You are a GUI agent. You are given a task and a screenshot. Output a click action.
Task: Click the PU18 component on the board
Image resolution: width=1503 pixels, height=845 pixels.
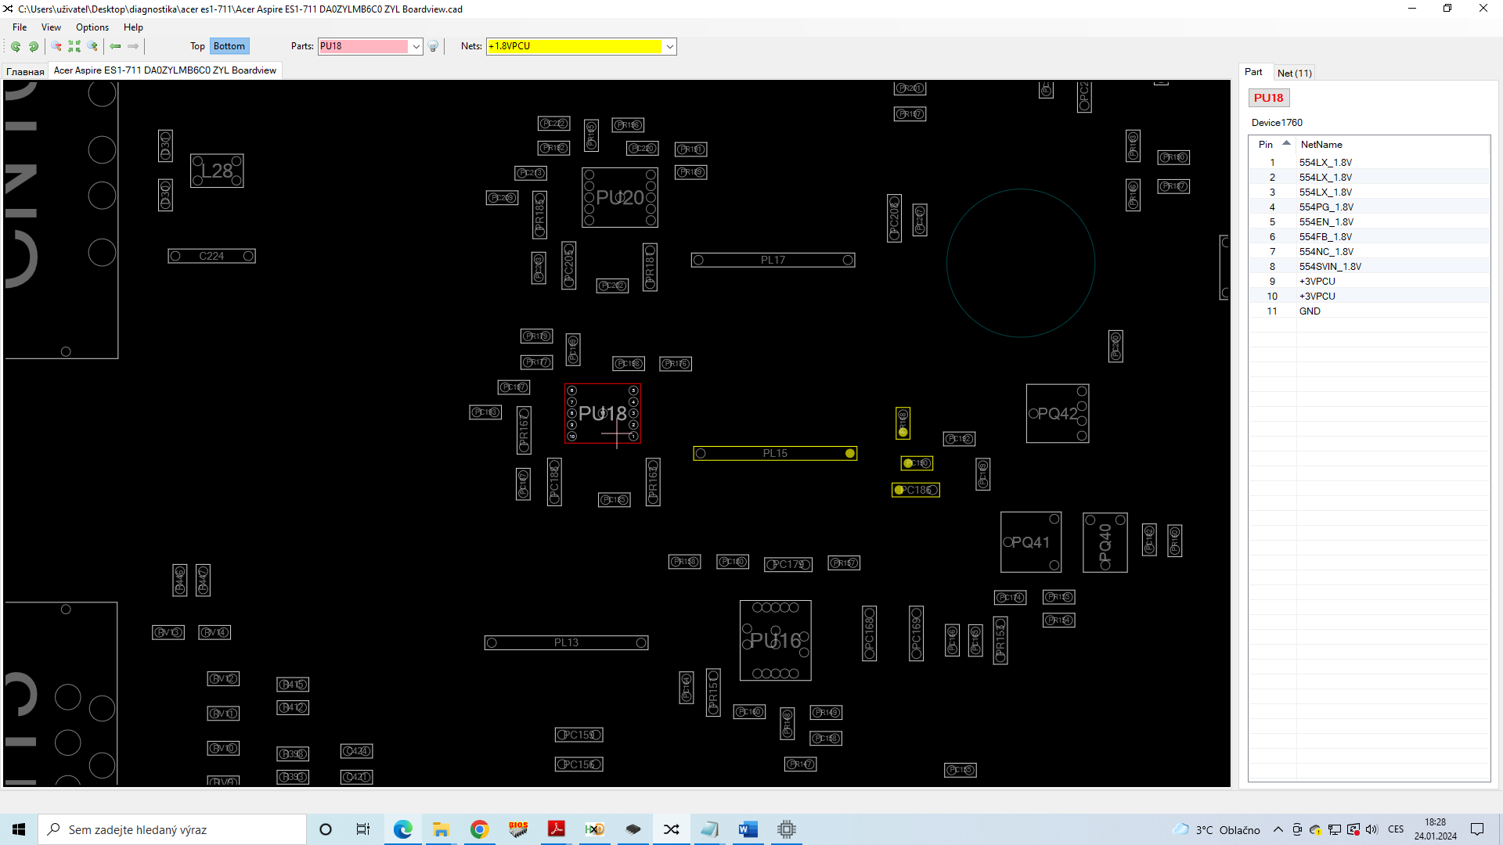(x=603, y=413)
